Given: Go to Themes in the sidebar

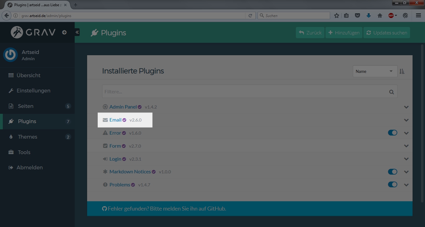Looking at the screenshot, I should (x=27, y=137).
